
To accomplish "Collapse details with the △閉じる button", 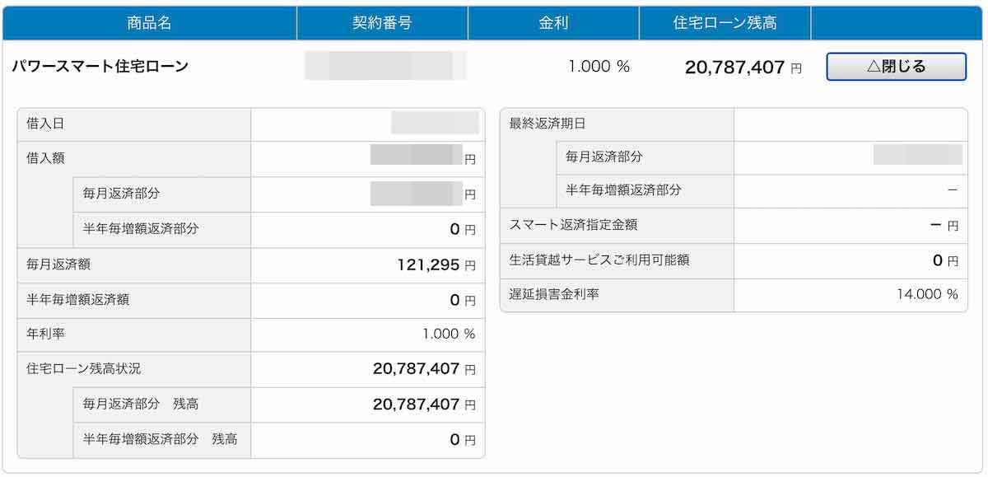I will [x=896, y=67].
